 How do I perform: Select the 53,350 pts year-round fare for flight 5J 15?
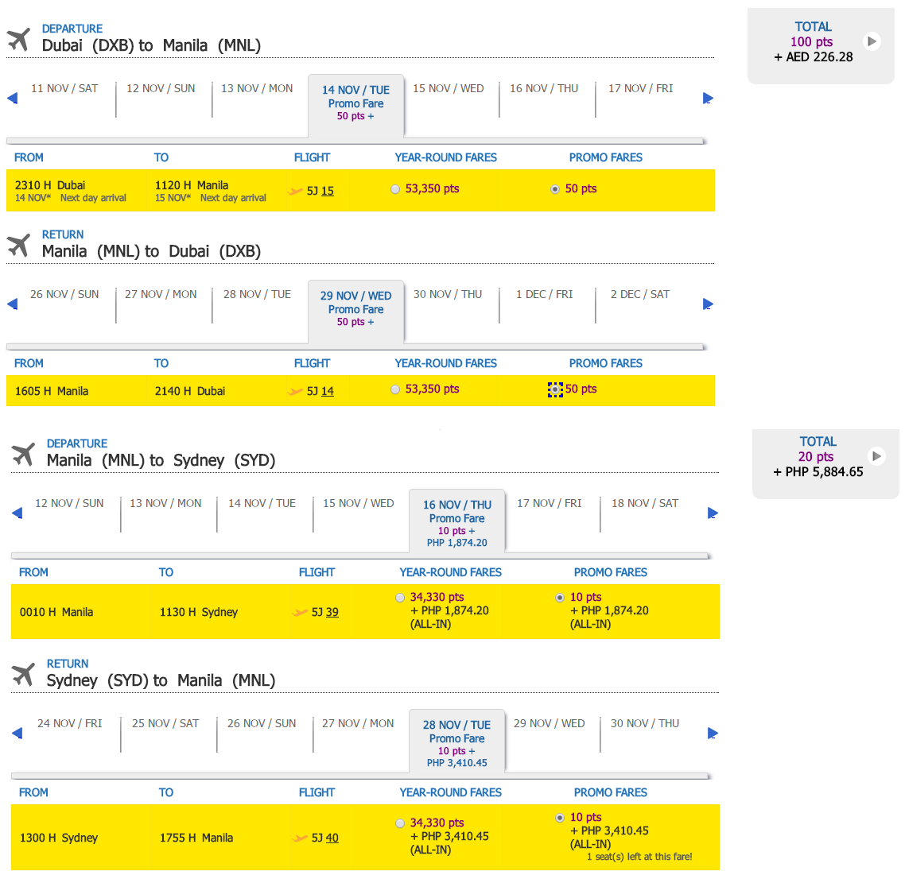[395, 189]
